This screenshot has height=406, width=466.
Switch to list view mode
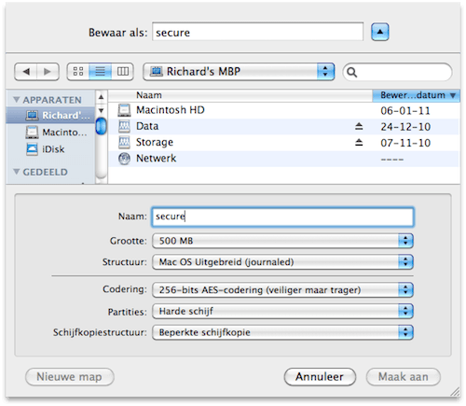[100, 72]
